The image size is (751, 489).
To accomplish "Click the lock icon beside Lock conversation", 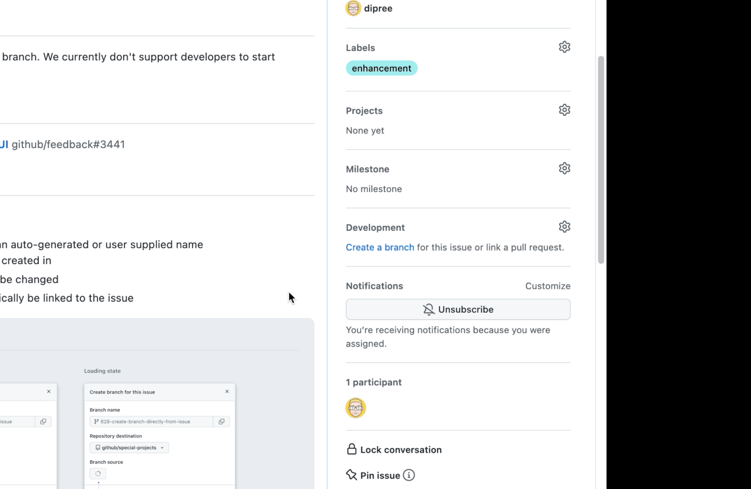I will point(351,449).
